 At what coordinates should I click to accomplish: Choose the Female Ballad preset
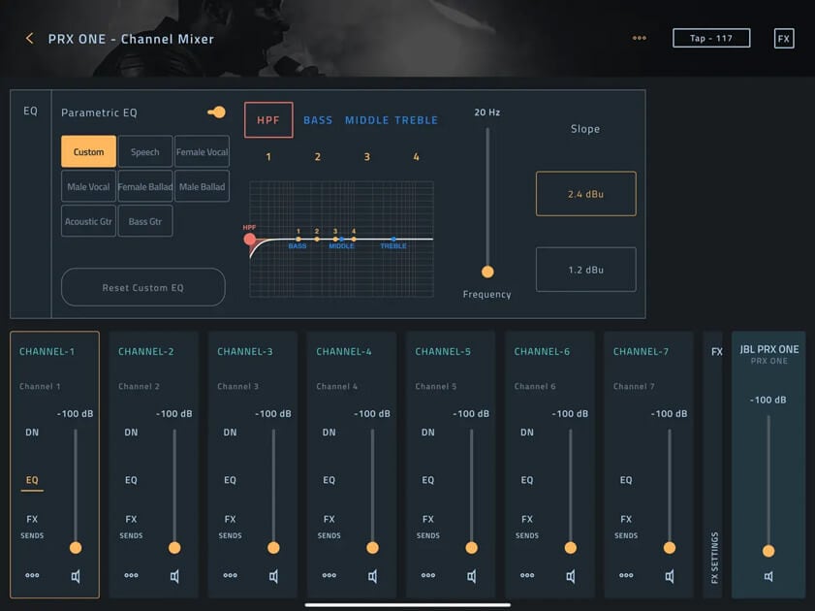click(x=145, y=186)
